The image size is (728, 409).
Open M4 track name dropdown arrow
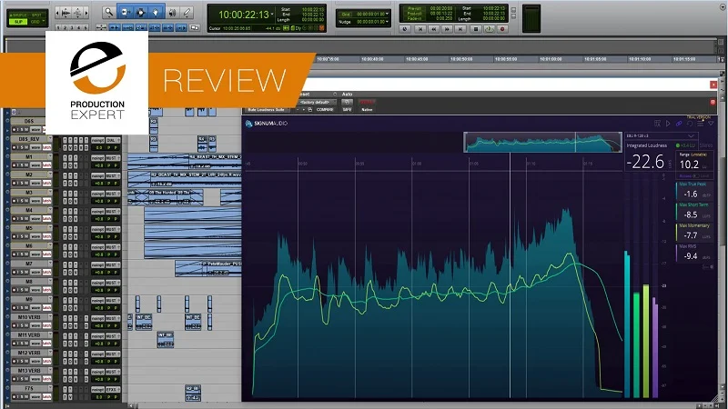tap(50, 210)
